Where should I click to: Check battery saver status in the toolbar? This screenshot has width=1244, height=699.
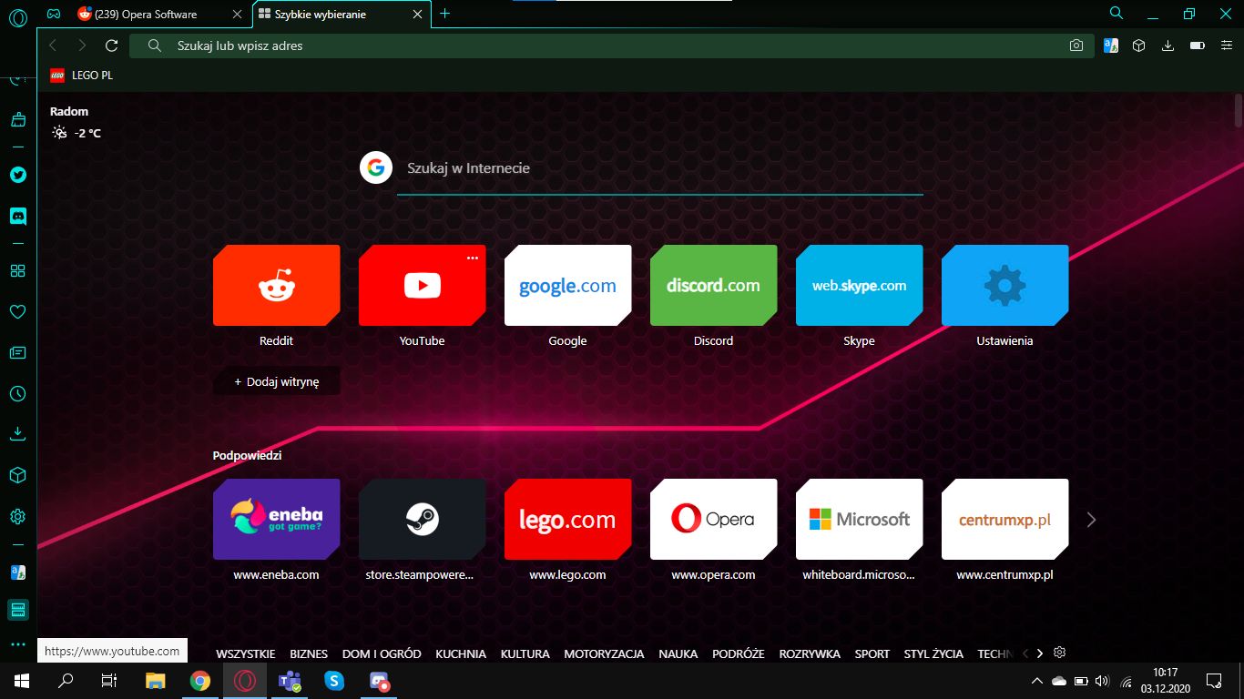point(1197,45)
